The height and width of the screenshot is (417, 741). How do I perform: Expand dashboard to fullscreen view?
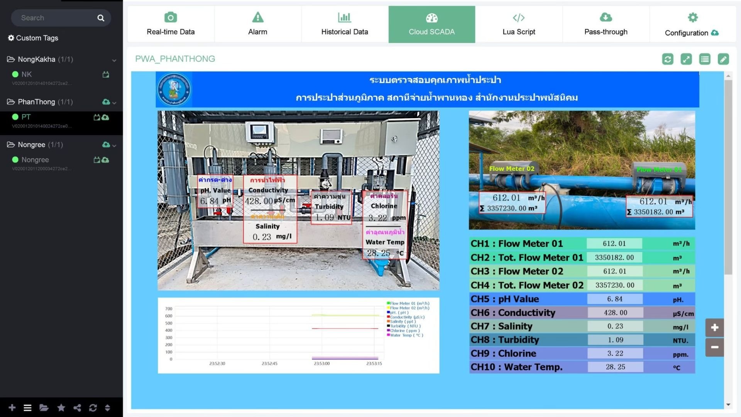(686, 59)
